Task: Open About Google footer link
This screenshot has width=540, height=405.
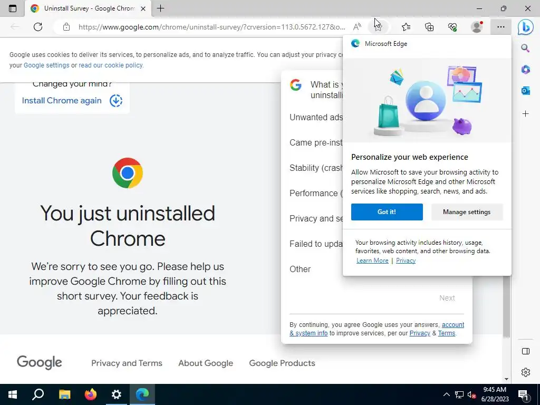Action: coord(206,363)
